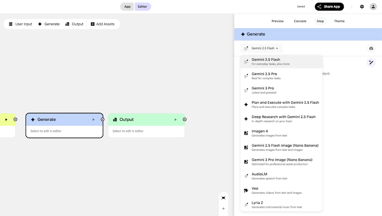The height and width of the screenshot is (216, 382).
Task: Select Gemini 2.5 Flash model option
Action: tap(282, 61)
